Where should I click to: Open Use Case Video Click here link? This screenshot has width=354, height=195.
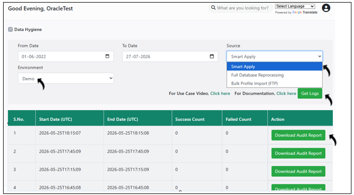point(220,93)
